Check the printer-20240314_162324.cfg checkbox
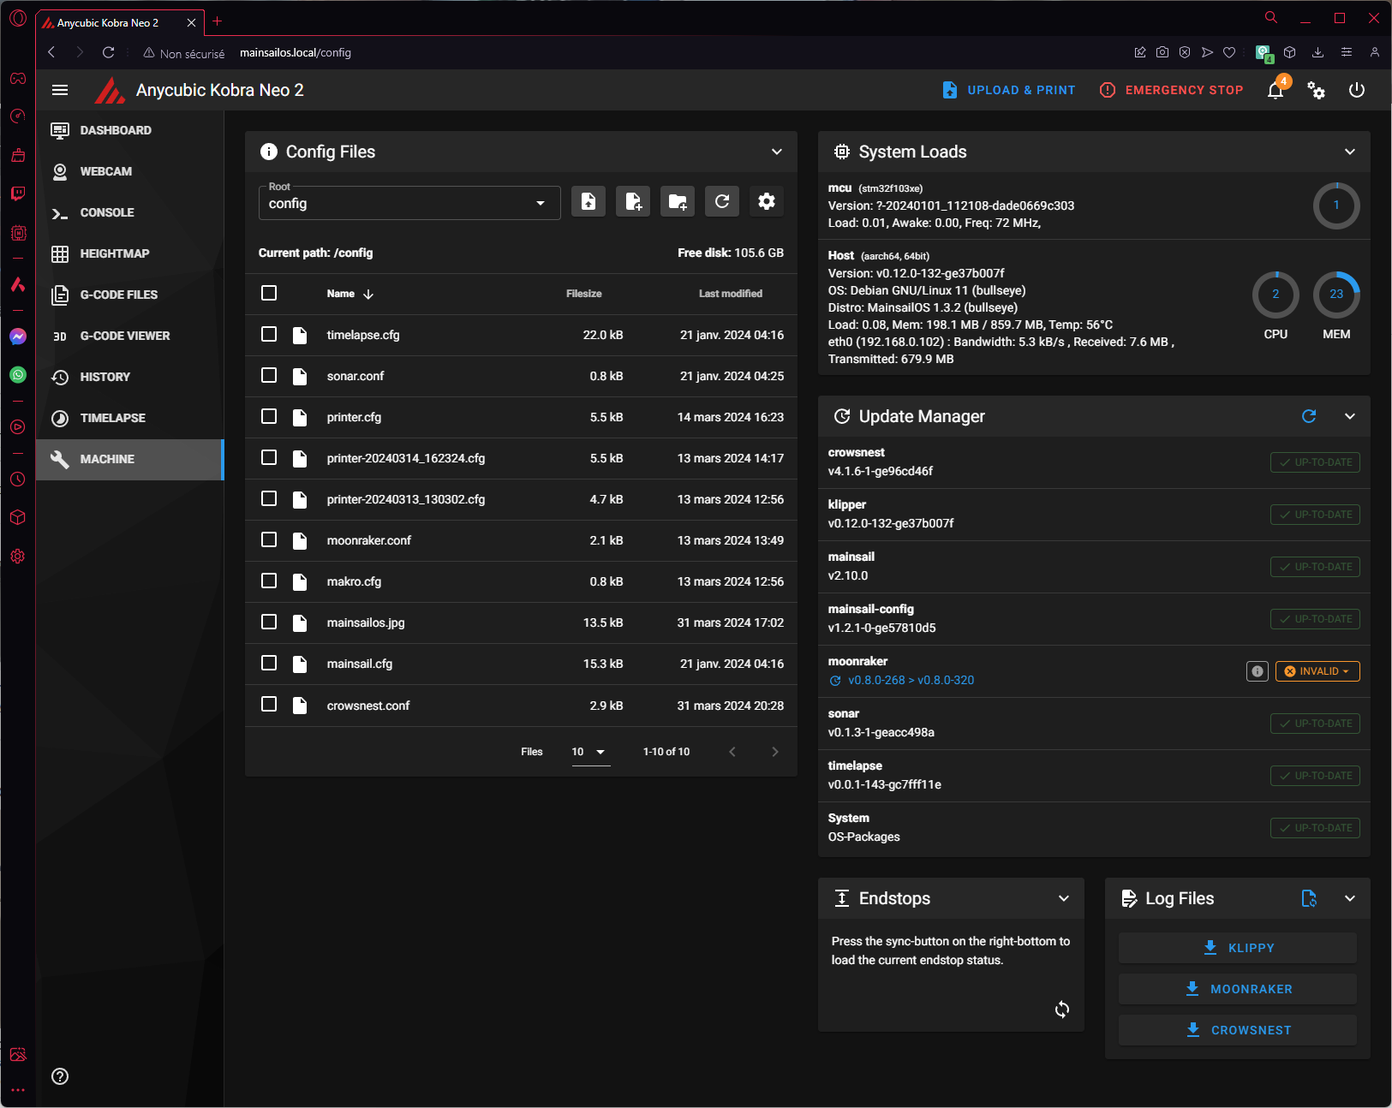 pos(269,457)
